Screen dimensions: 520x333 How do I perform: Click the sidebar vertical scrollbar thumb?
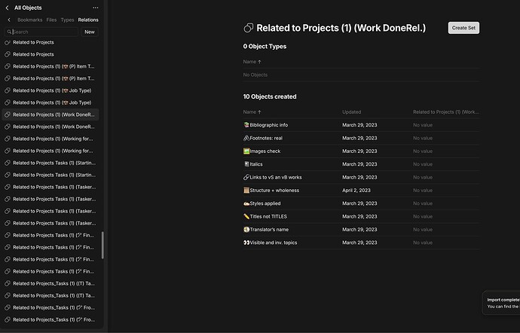[x=102, y=245]
